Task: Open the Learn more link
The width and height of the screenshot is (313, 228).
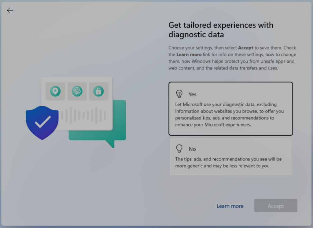Action: pyautogui.click(x=230, y=206)
